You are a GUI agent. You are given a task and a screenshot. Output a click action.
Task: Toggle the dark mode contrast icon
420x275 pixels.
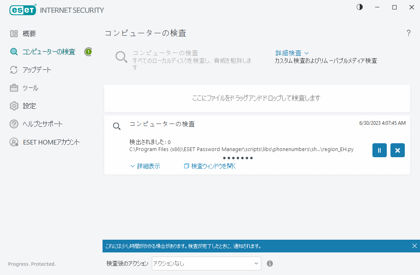(x=359, y=7)
